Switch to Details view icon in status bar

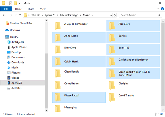157,114
